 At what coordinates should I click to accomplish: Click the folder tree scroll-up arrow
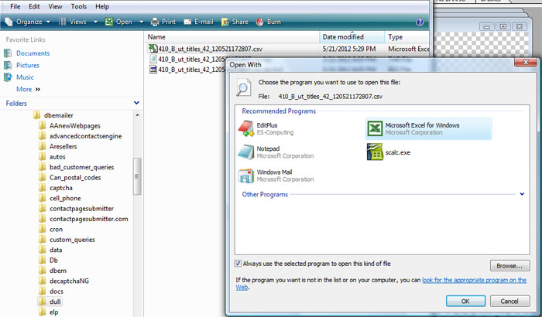(137, 115)
